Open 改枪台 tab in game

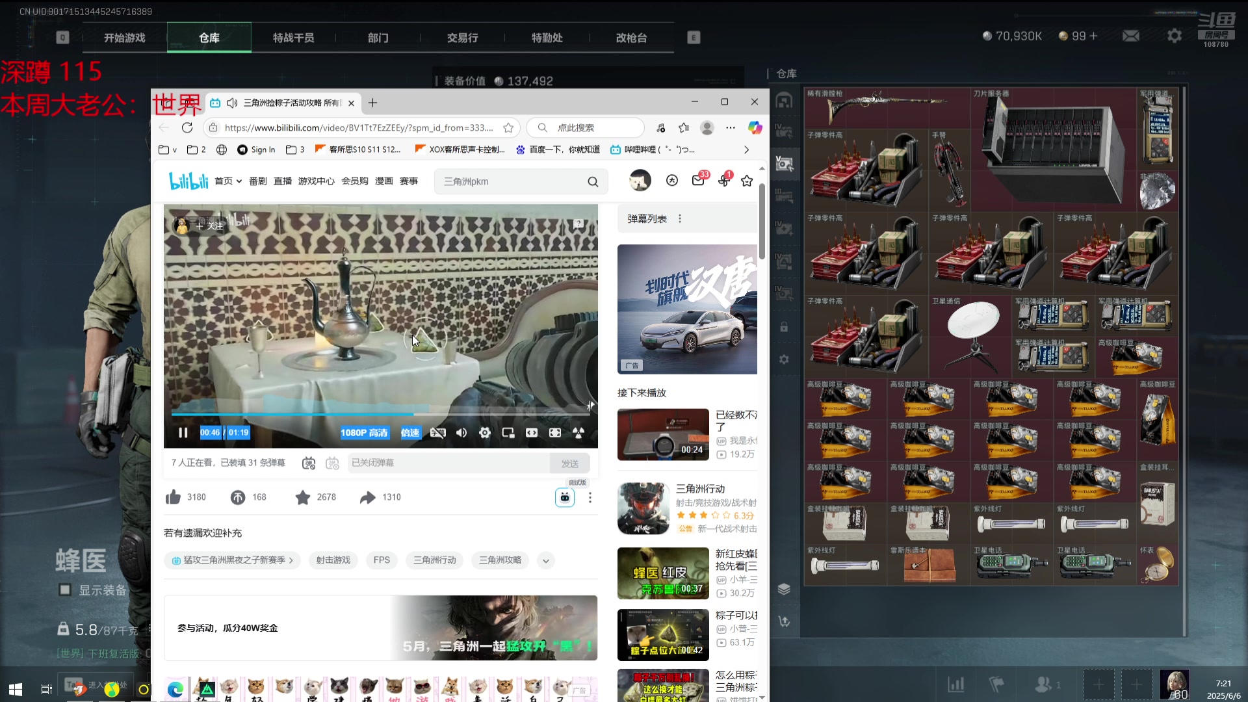(632, 38)
